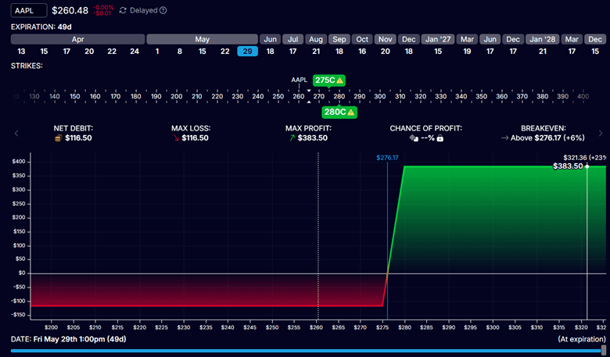The width and height of the screenshot is (610, 357).
Task: Click the coin stack icon by Net Debit
Action: pyautogui.click(x=58, y=138)
